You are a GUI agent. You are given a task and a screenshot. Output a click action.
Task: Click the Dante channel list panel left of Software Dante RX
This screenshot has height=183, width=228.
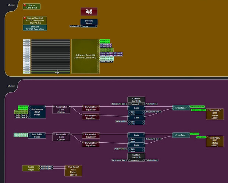46,56
